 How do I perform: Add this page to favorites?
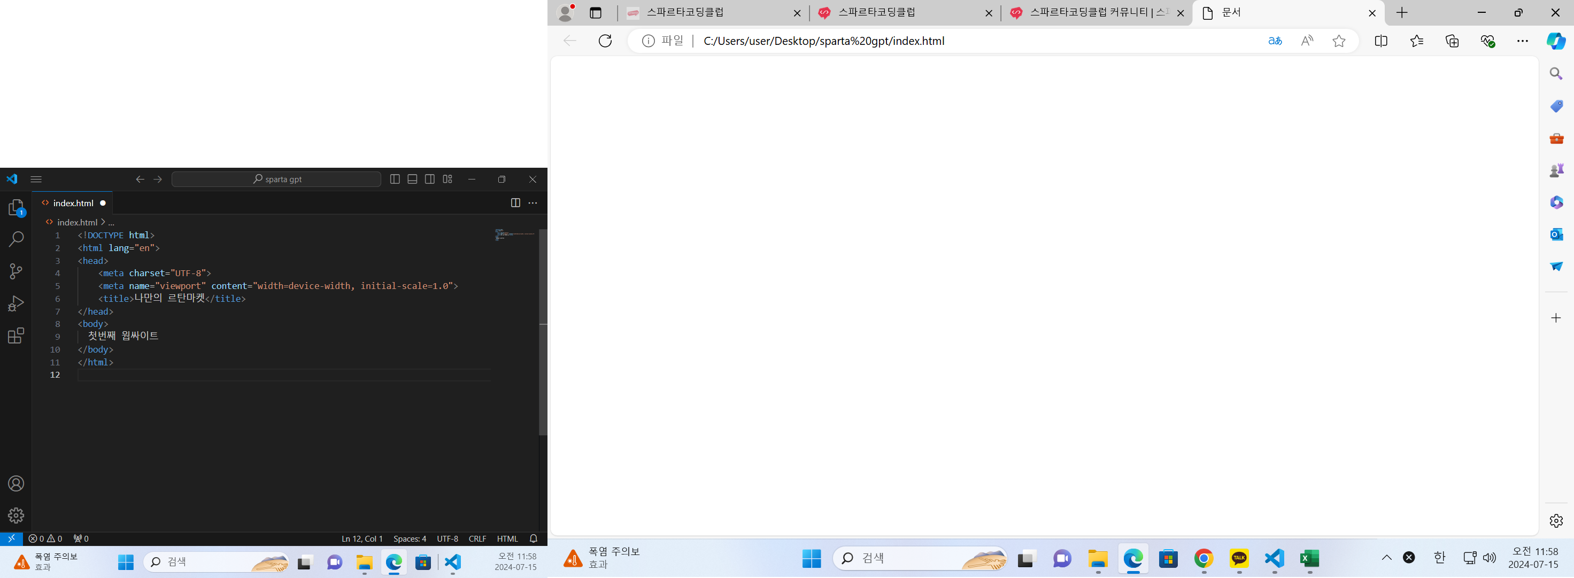coord(1339,41)
